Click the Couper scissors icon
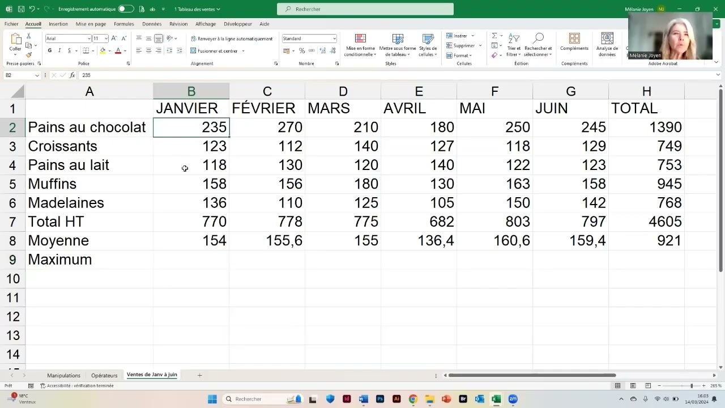 [29, 36]
